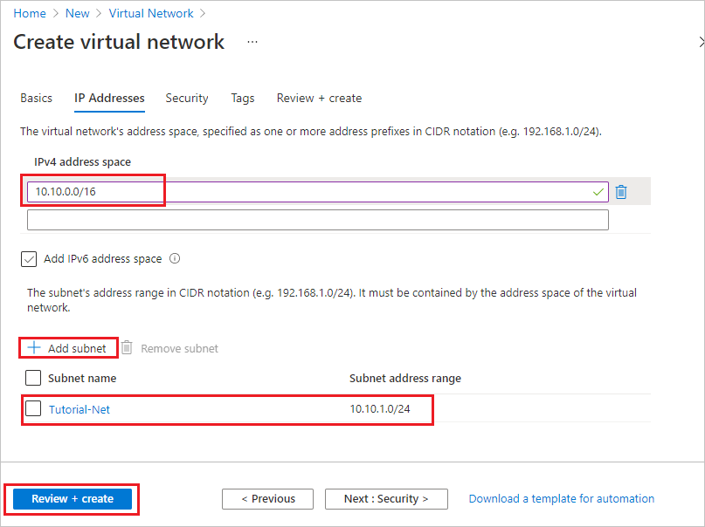
Task: Select the Tutorial-Net subnet row checkbox
Action: pos(32,409)
